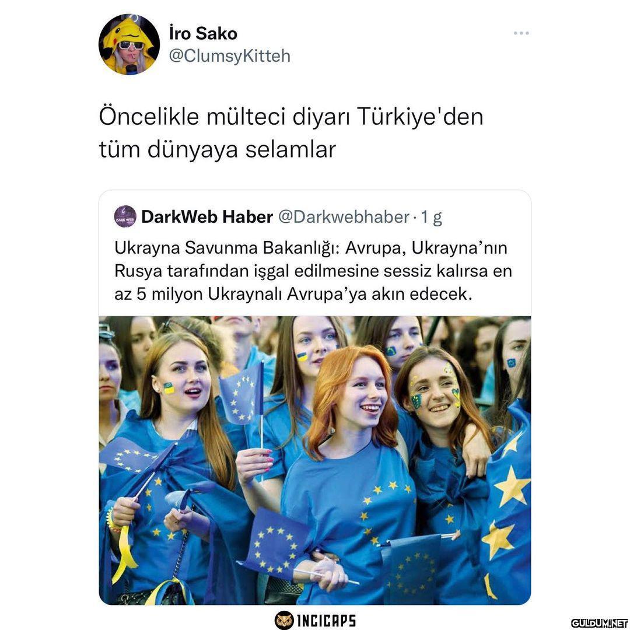Click the Incicaps owl logo icon
This screenshot has width=630, height=630.
[x=284, y=620]
